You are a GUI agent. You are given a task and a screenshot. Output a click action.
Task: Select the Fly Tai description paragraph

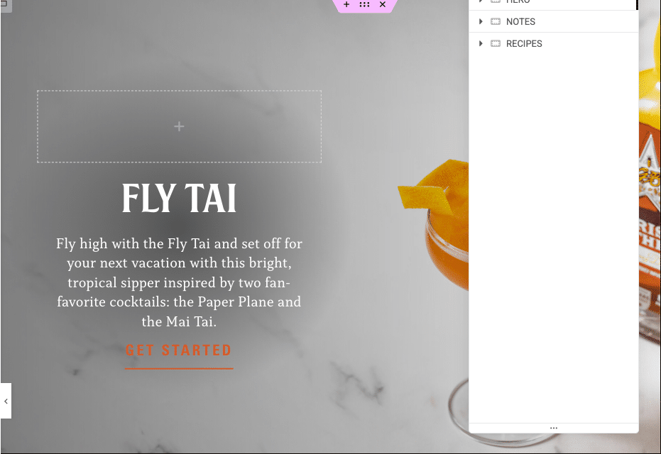tap(179, 282)
